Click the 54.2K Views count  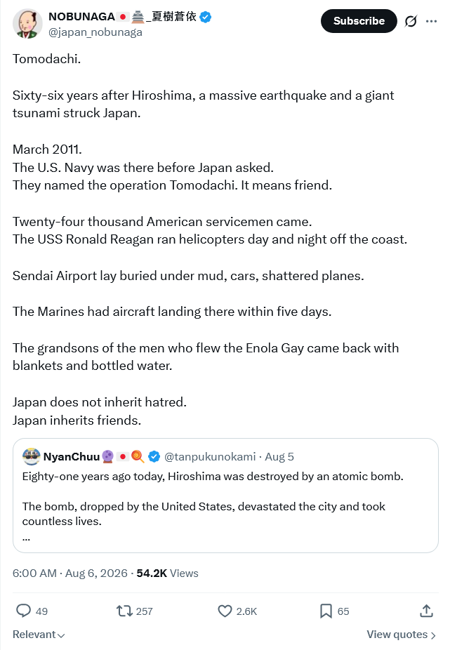click(x=167, y=573)
